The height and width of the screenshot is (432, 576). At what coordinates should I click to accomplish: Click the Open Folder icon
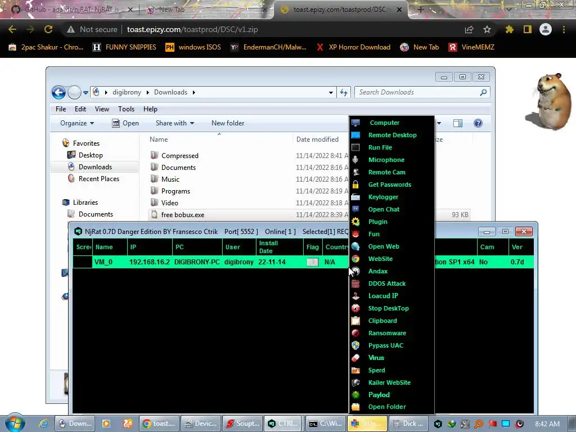[x=355, y=407]
